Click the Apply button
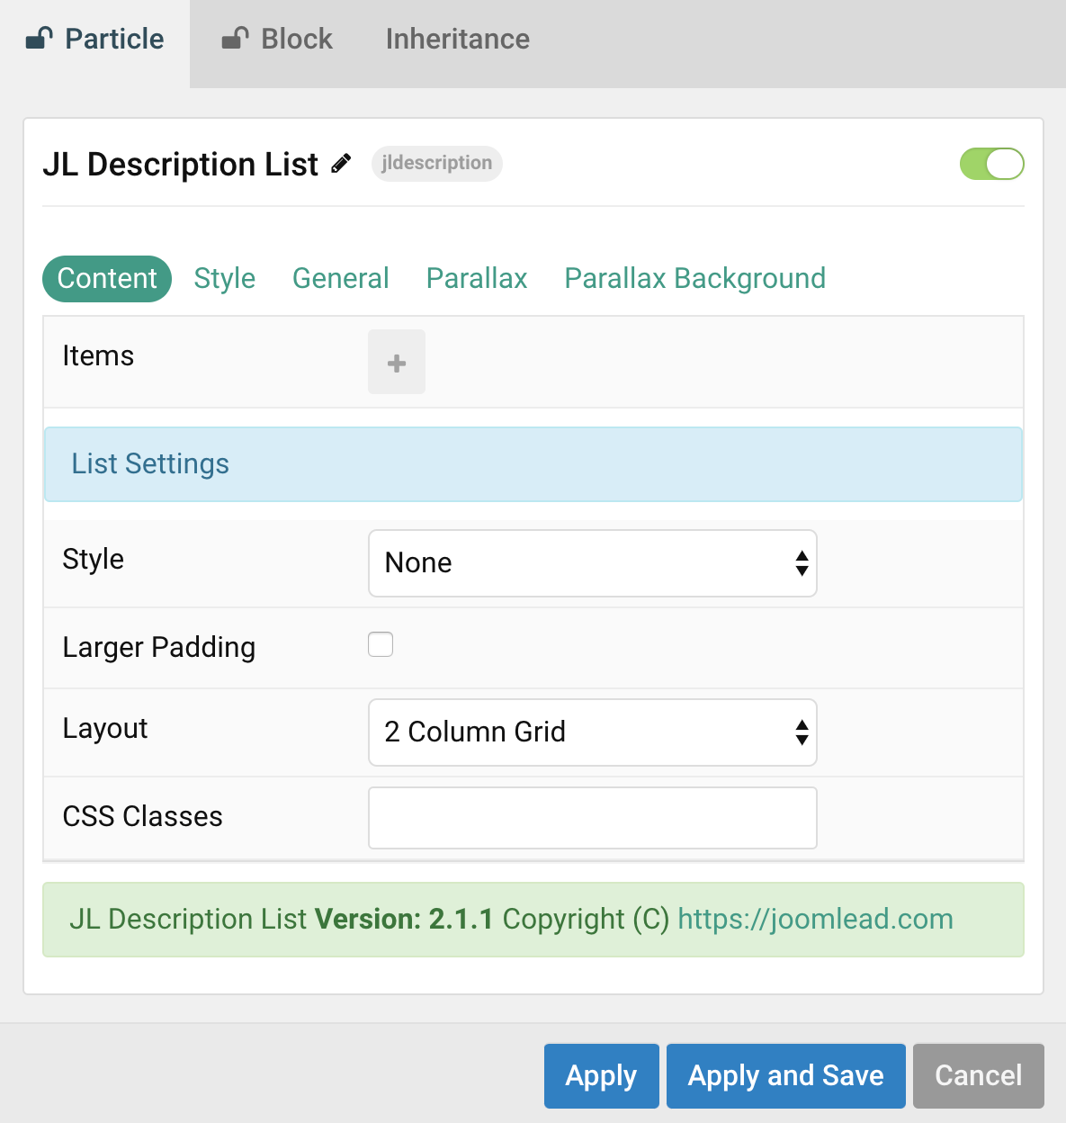Image resolution: width=1066 pixels, height=1123 pixels. pyautogui.click(x=601, y=1075)
